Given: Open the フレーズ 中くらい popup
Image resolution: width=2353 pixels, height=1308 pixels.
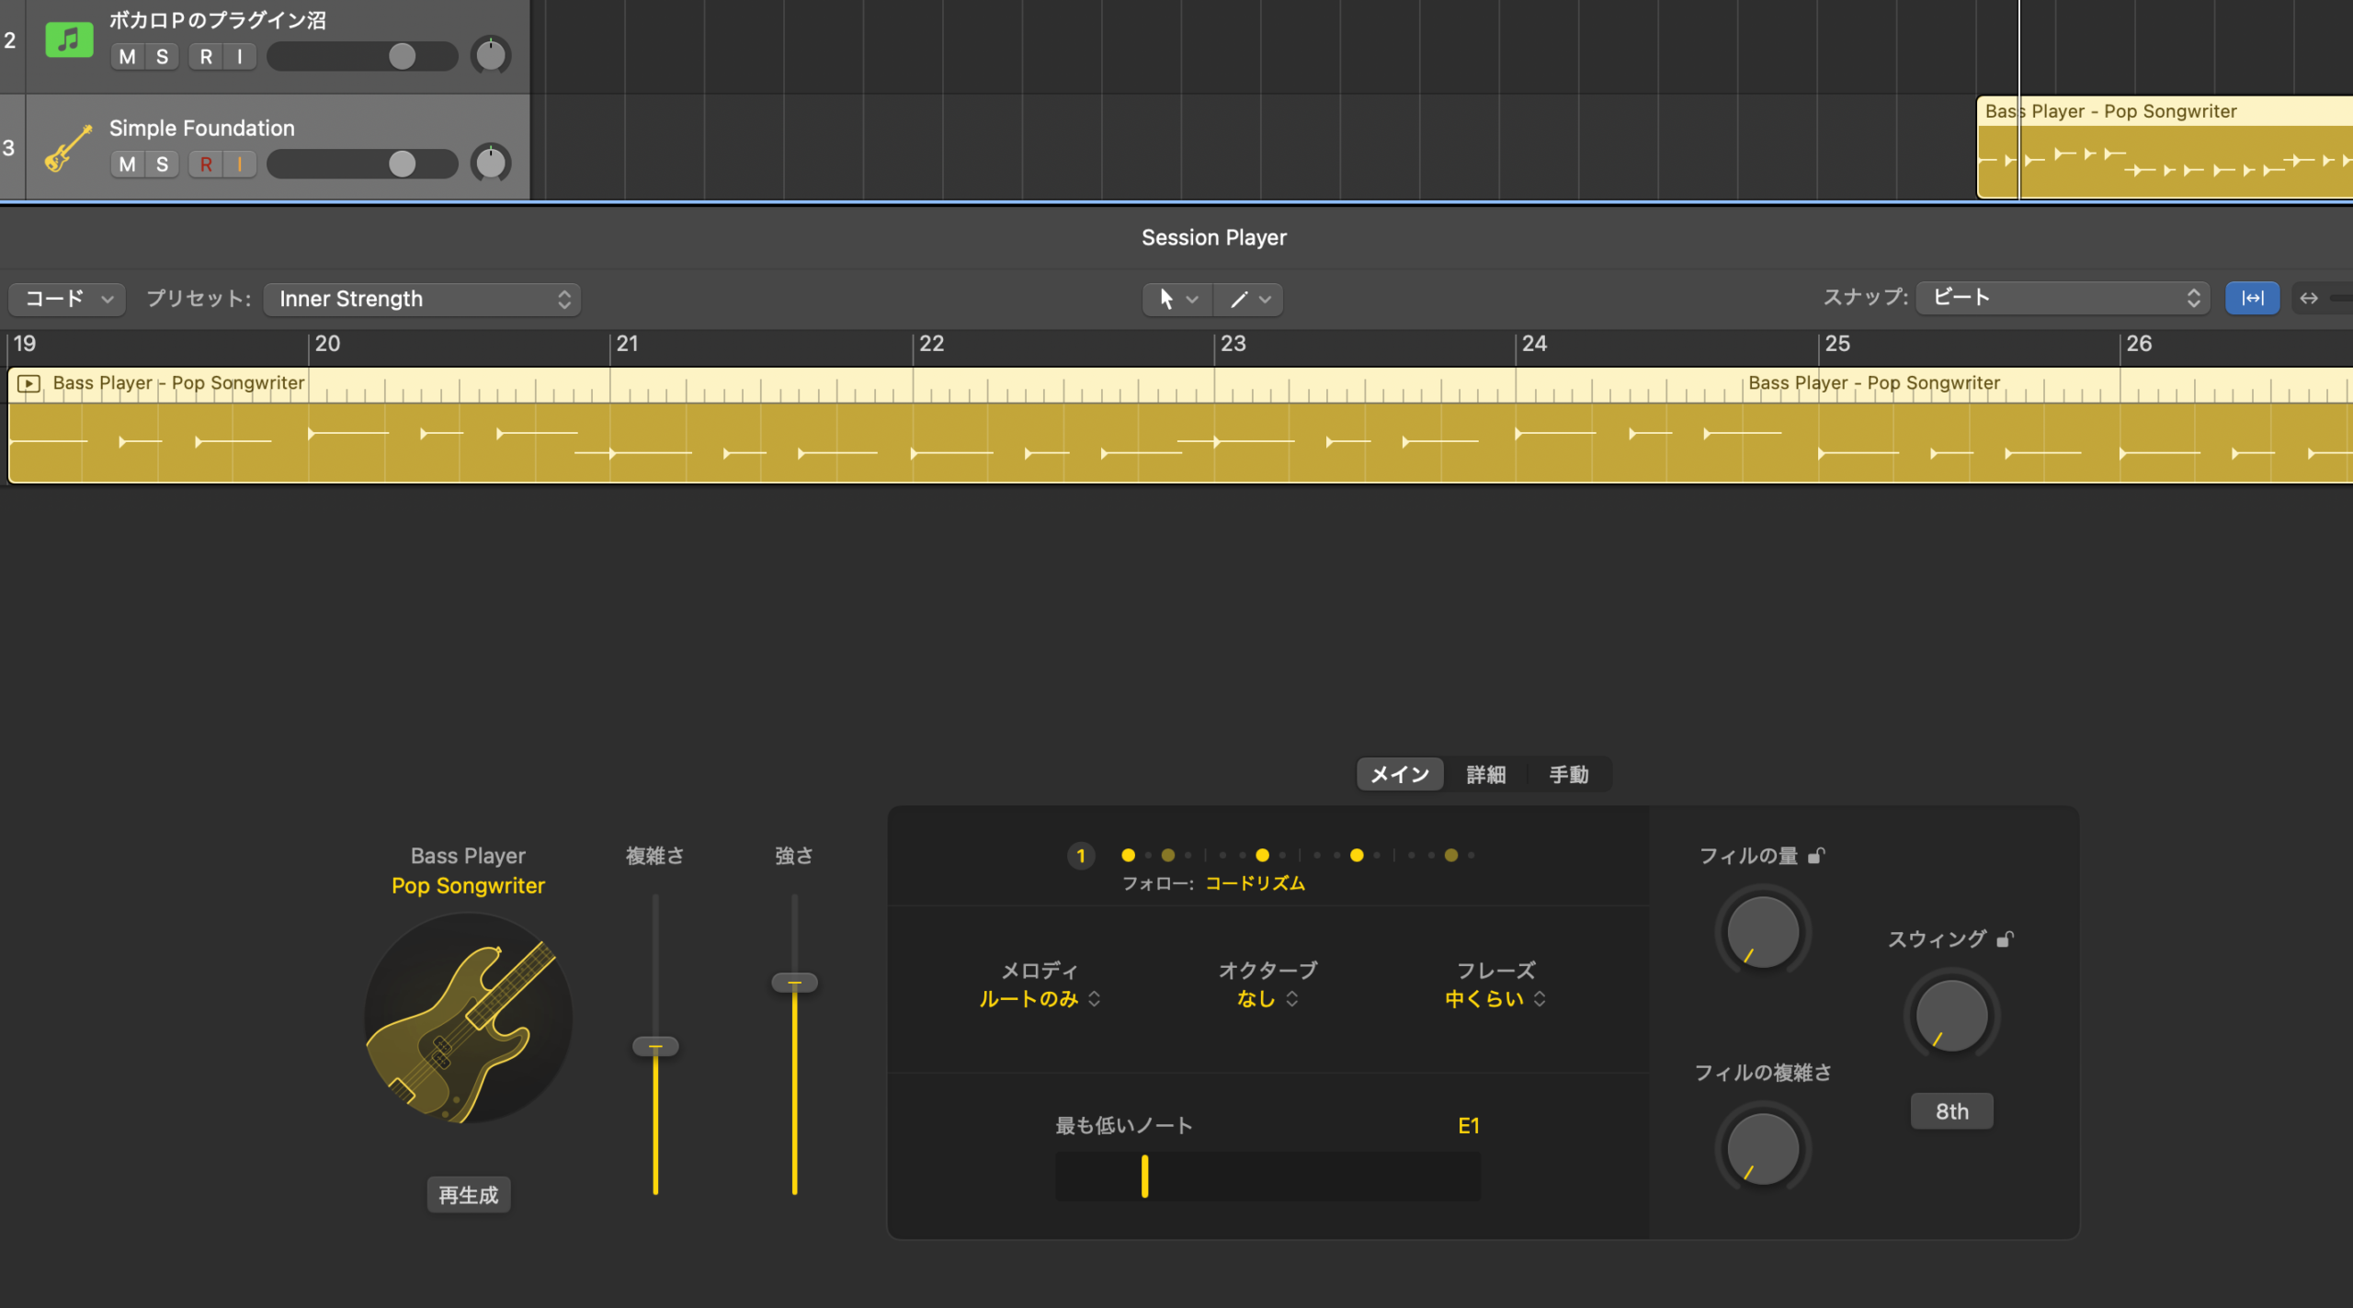Looking at the screenshot, I should (1495, 999).
